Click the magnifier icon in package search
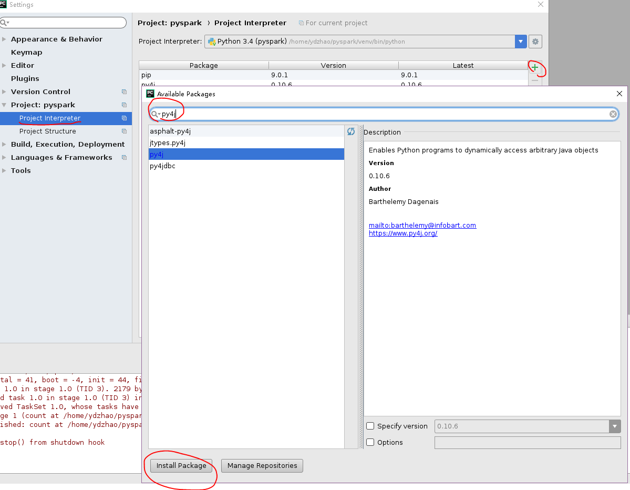The height and width of the screenshot is (490, 630). [x=154, y=114]
